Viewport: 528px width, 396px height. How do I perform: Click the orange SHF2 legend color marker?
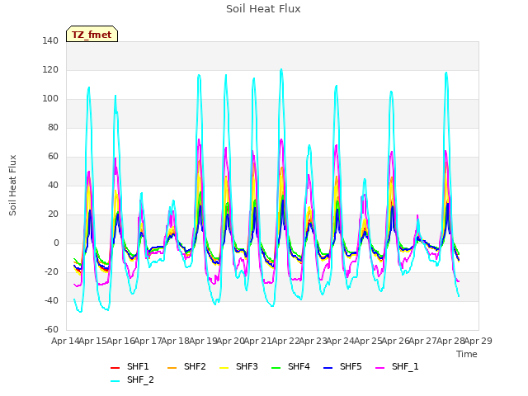click(x=172, y=367)
